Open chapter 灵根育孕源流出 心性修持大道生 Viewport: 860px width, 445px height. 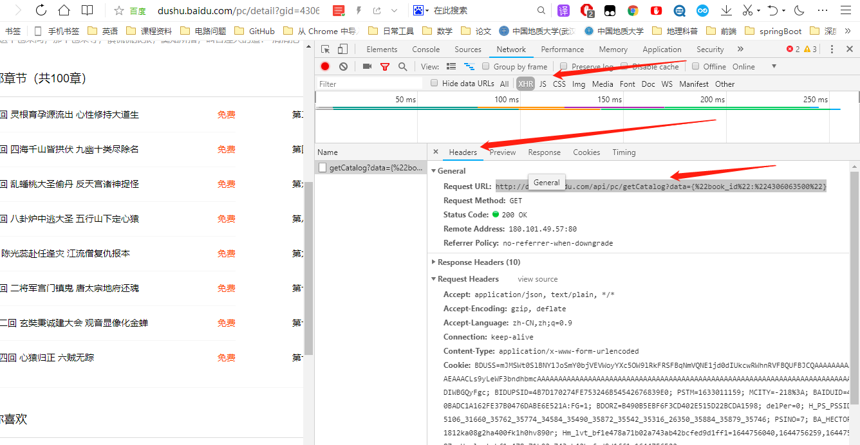point(75,114)
